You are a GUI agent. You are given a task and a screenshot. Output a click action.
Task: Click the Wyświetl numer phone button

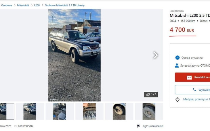pyautogui.click(x=192, y=90)
